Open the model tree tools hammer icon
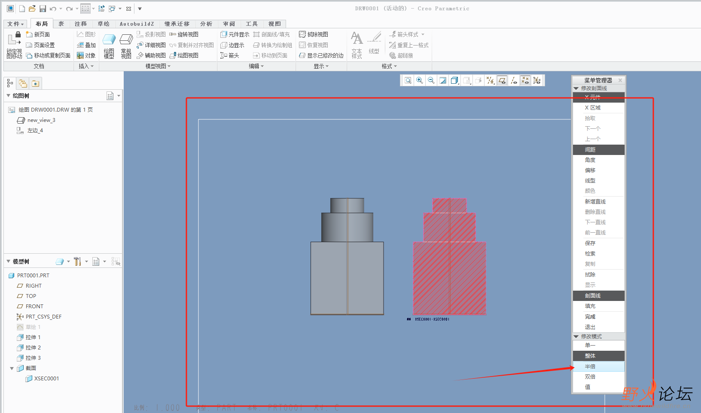Viewport: 701px width, 413px height. (x=77, y=261)
